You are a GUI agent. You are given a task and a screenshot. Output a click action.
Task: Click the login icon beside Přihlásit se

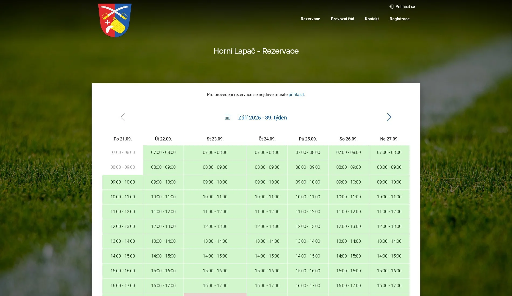[391, 6]
